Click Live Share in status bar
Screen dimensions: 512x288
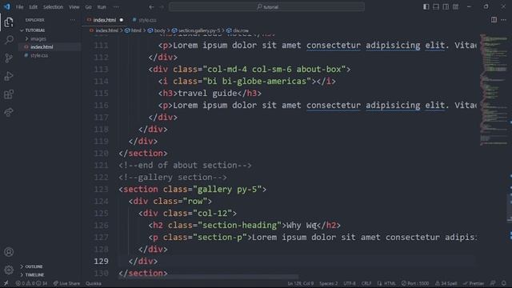pyautogui.click(x=66, y=283)
